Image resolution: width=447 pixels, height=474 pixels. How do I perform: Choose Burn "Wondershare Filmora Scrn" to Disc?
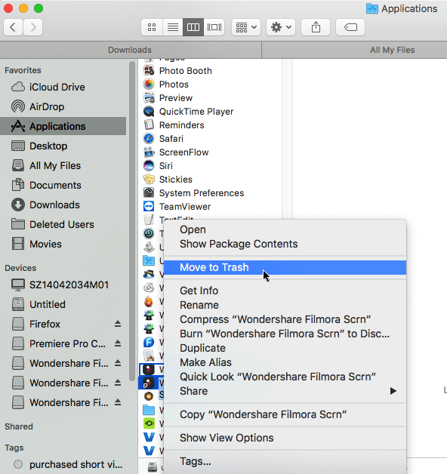[x=285, y=334]
